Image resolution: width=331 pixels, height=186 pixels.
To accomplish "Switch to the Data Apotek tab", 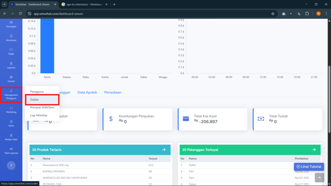I will pyautogui.click(x=87, y=92).
